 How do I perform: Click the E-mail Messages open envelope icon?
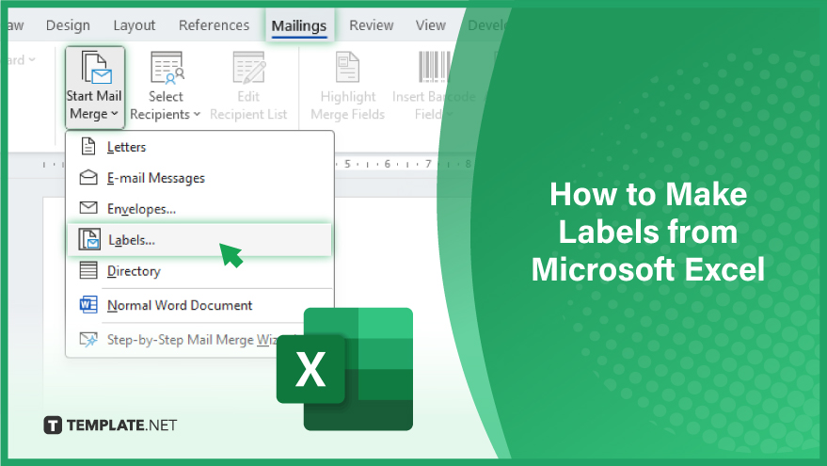(x=88, y=177)
